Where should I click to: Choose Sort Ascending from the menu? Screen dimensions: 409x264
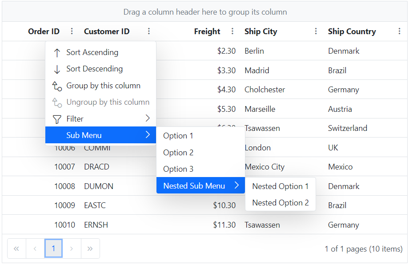coord(100,52)
